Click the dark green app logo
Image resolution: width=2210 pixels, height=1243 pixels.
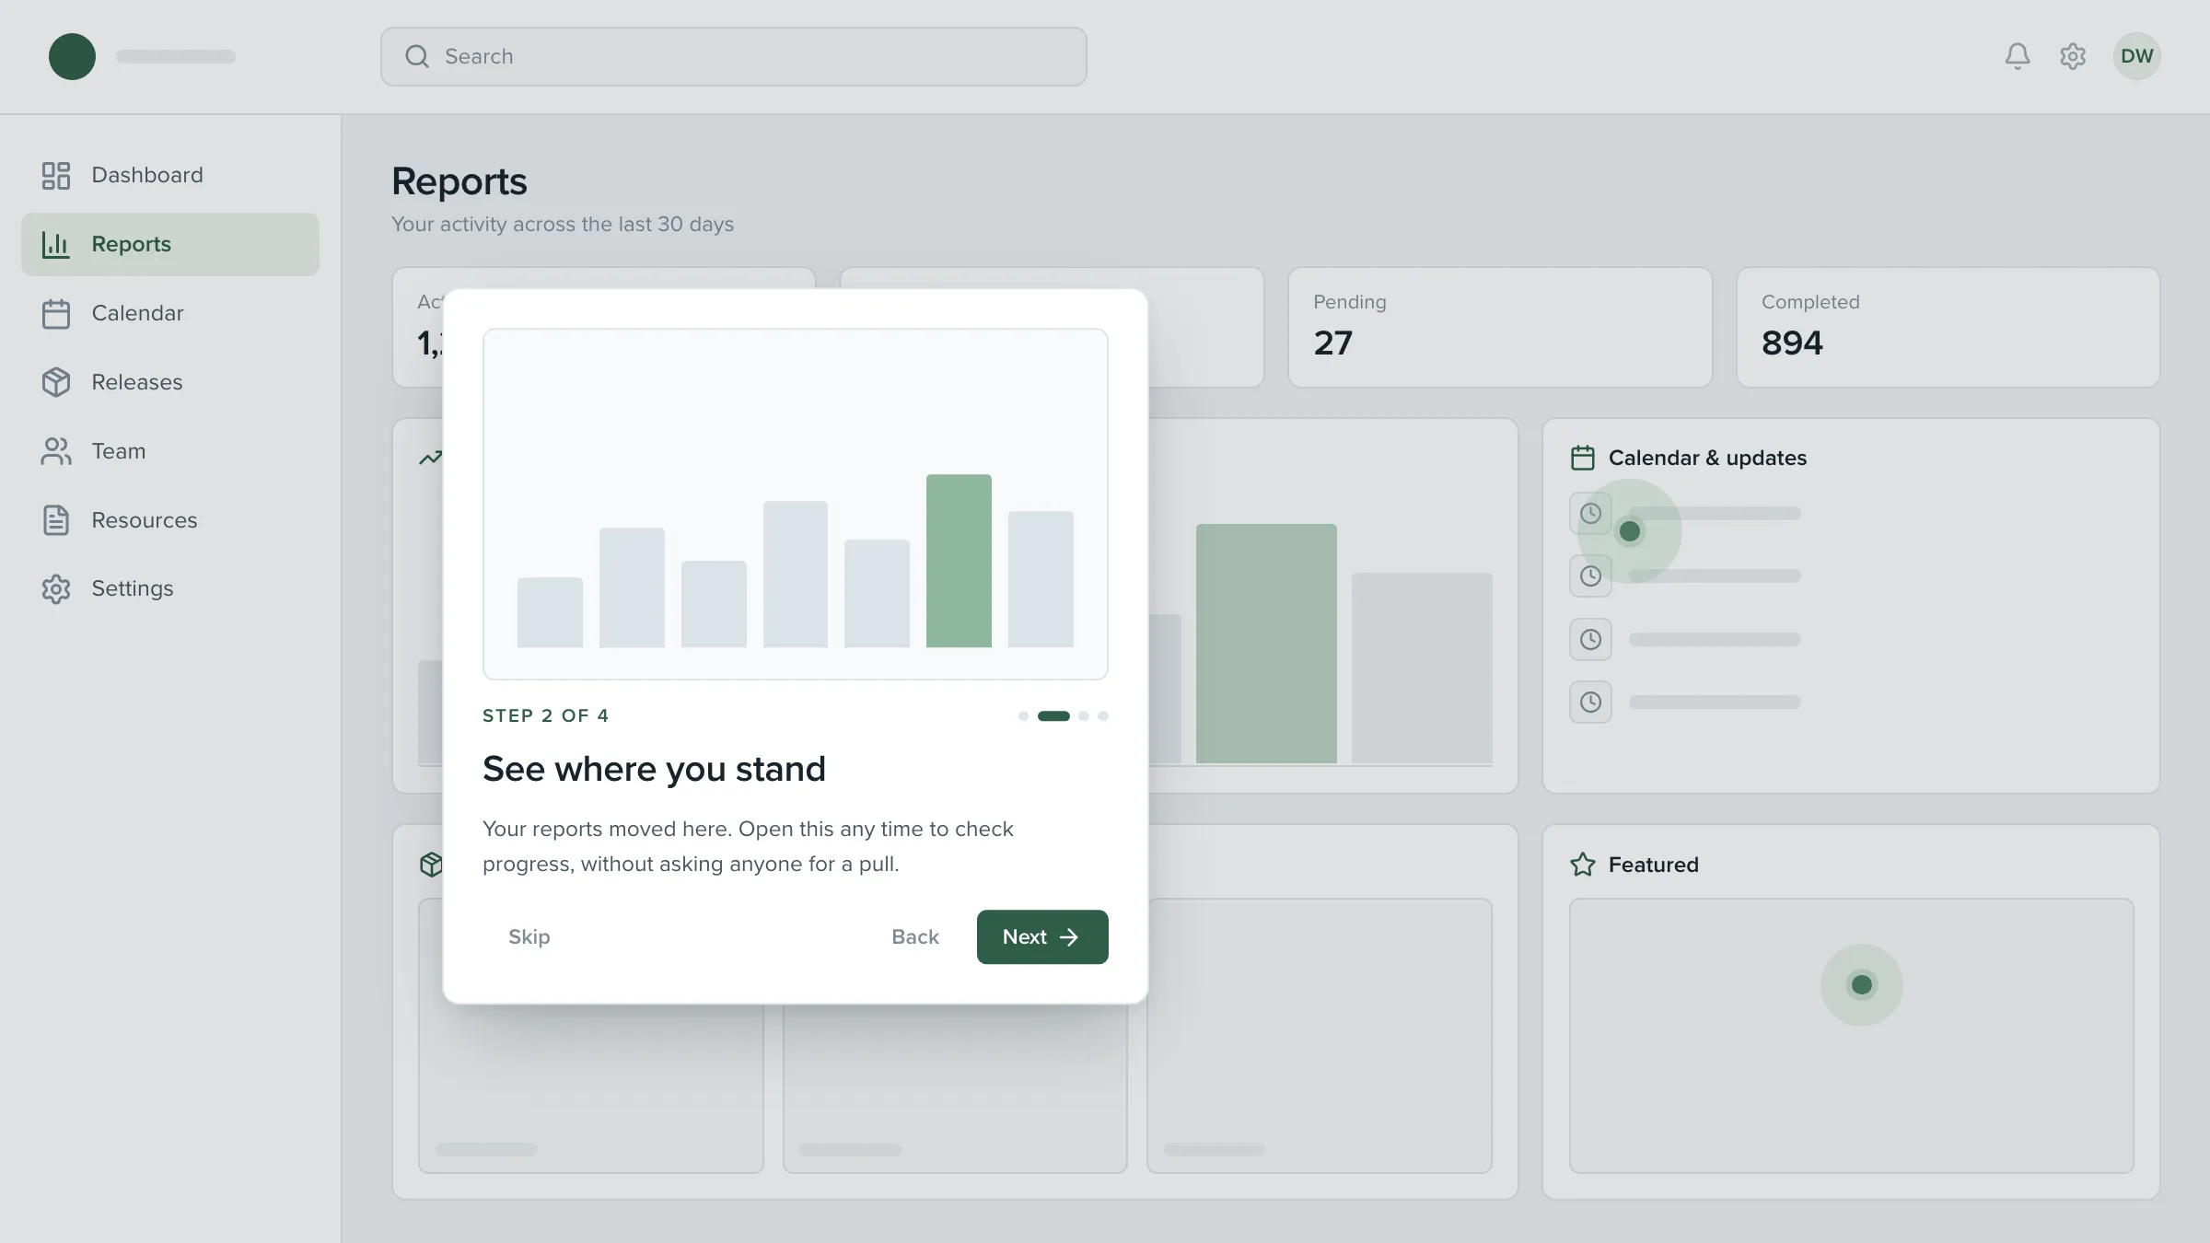tap(72, 56)
